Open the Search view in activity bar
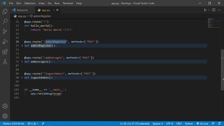This screenshot has height=126, width=224. (5, 21)
